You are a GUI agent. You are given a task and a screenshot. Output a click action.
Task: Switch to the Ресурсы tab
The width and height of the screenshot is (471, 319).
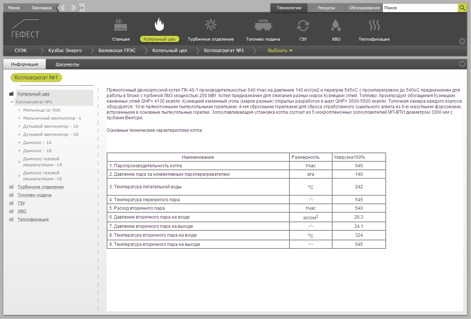326,8
